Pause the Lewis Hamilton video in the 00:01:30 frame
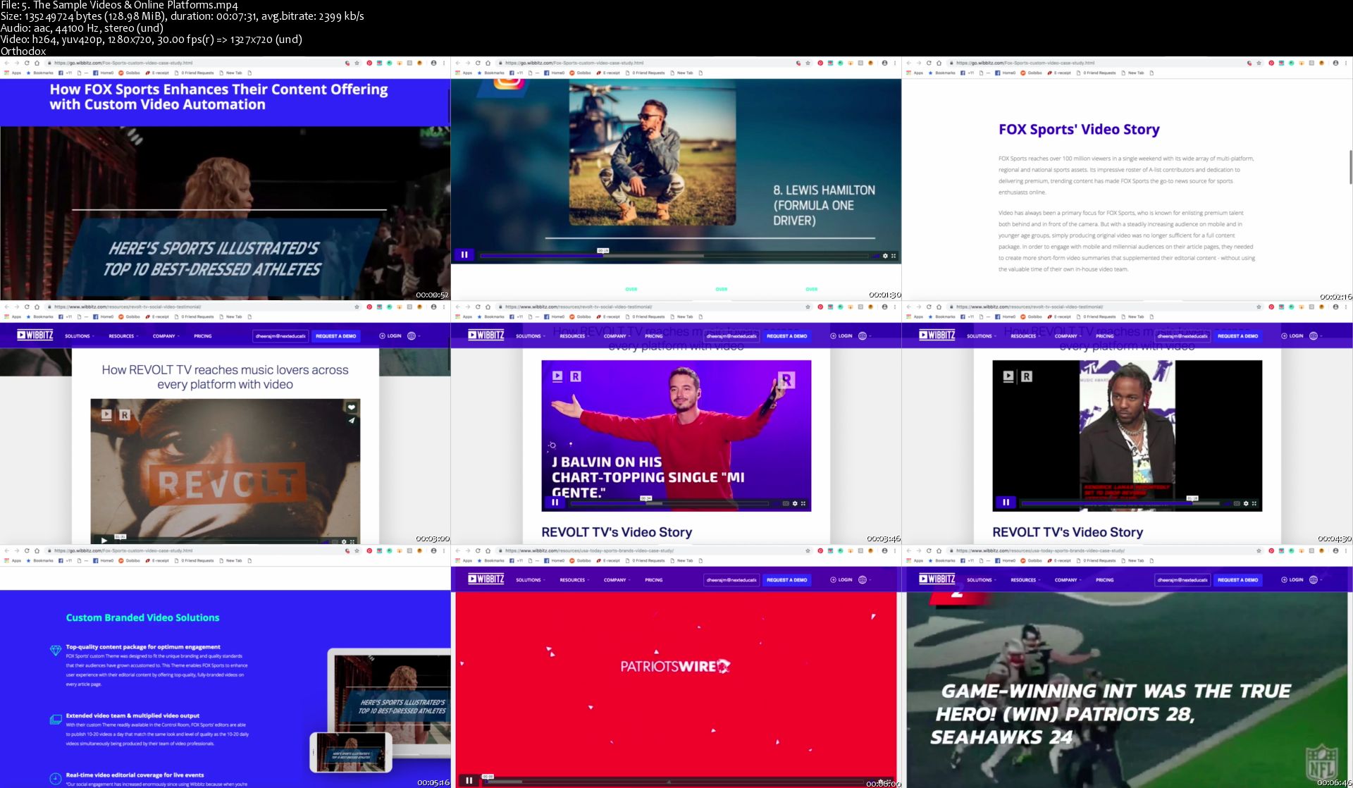Viewport: 1353px width, 788px height. (464, 255)
